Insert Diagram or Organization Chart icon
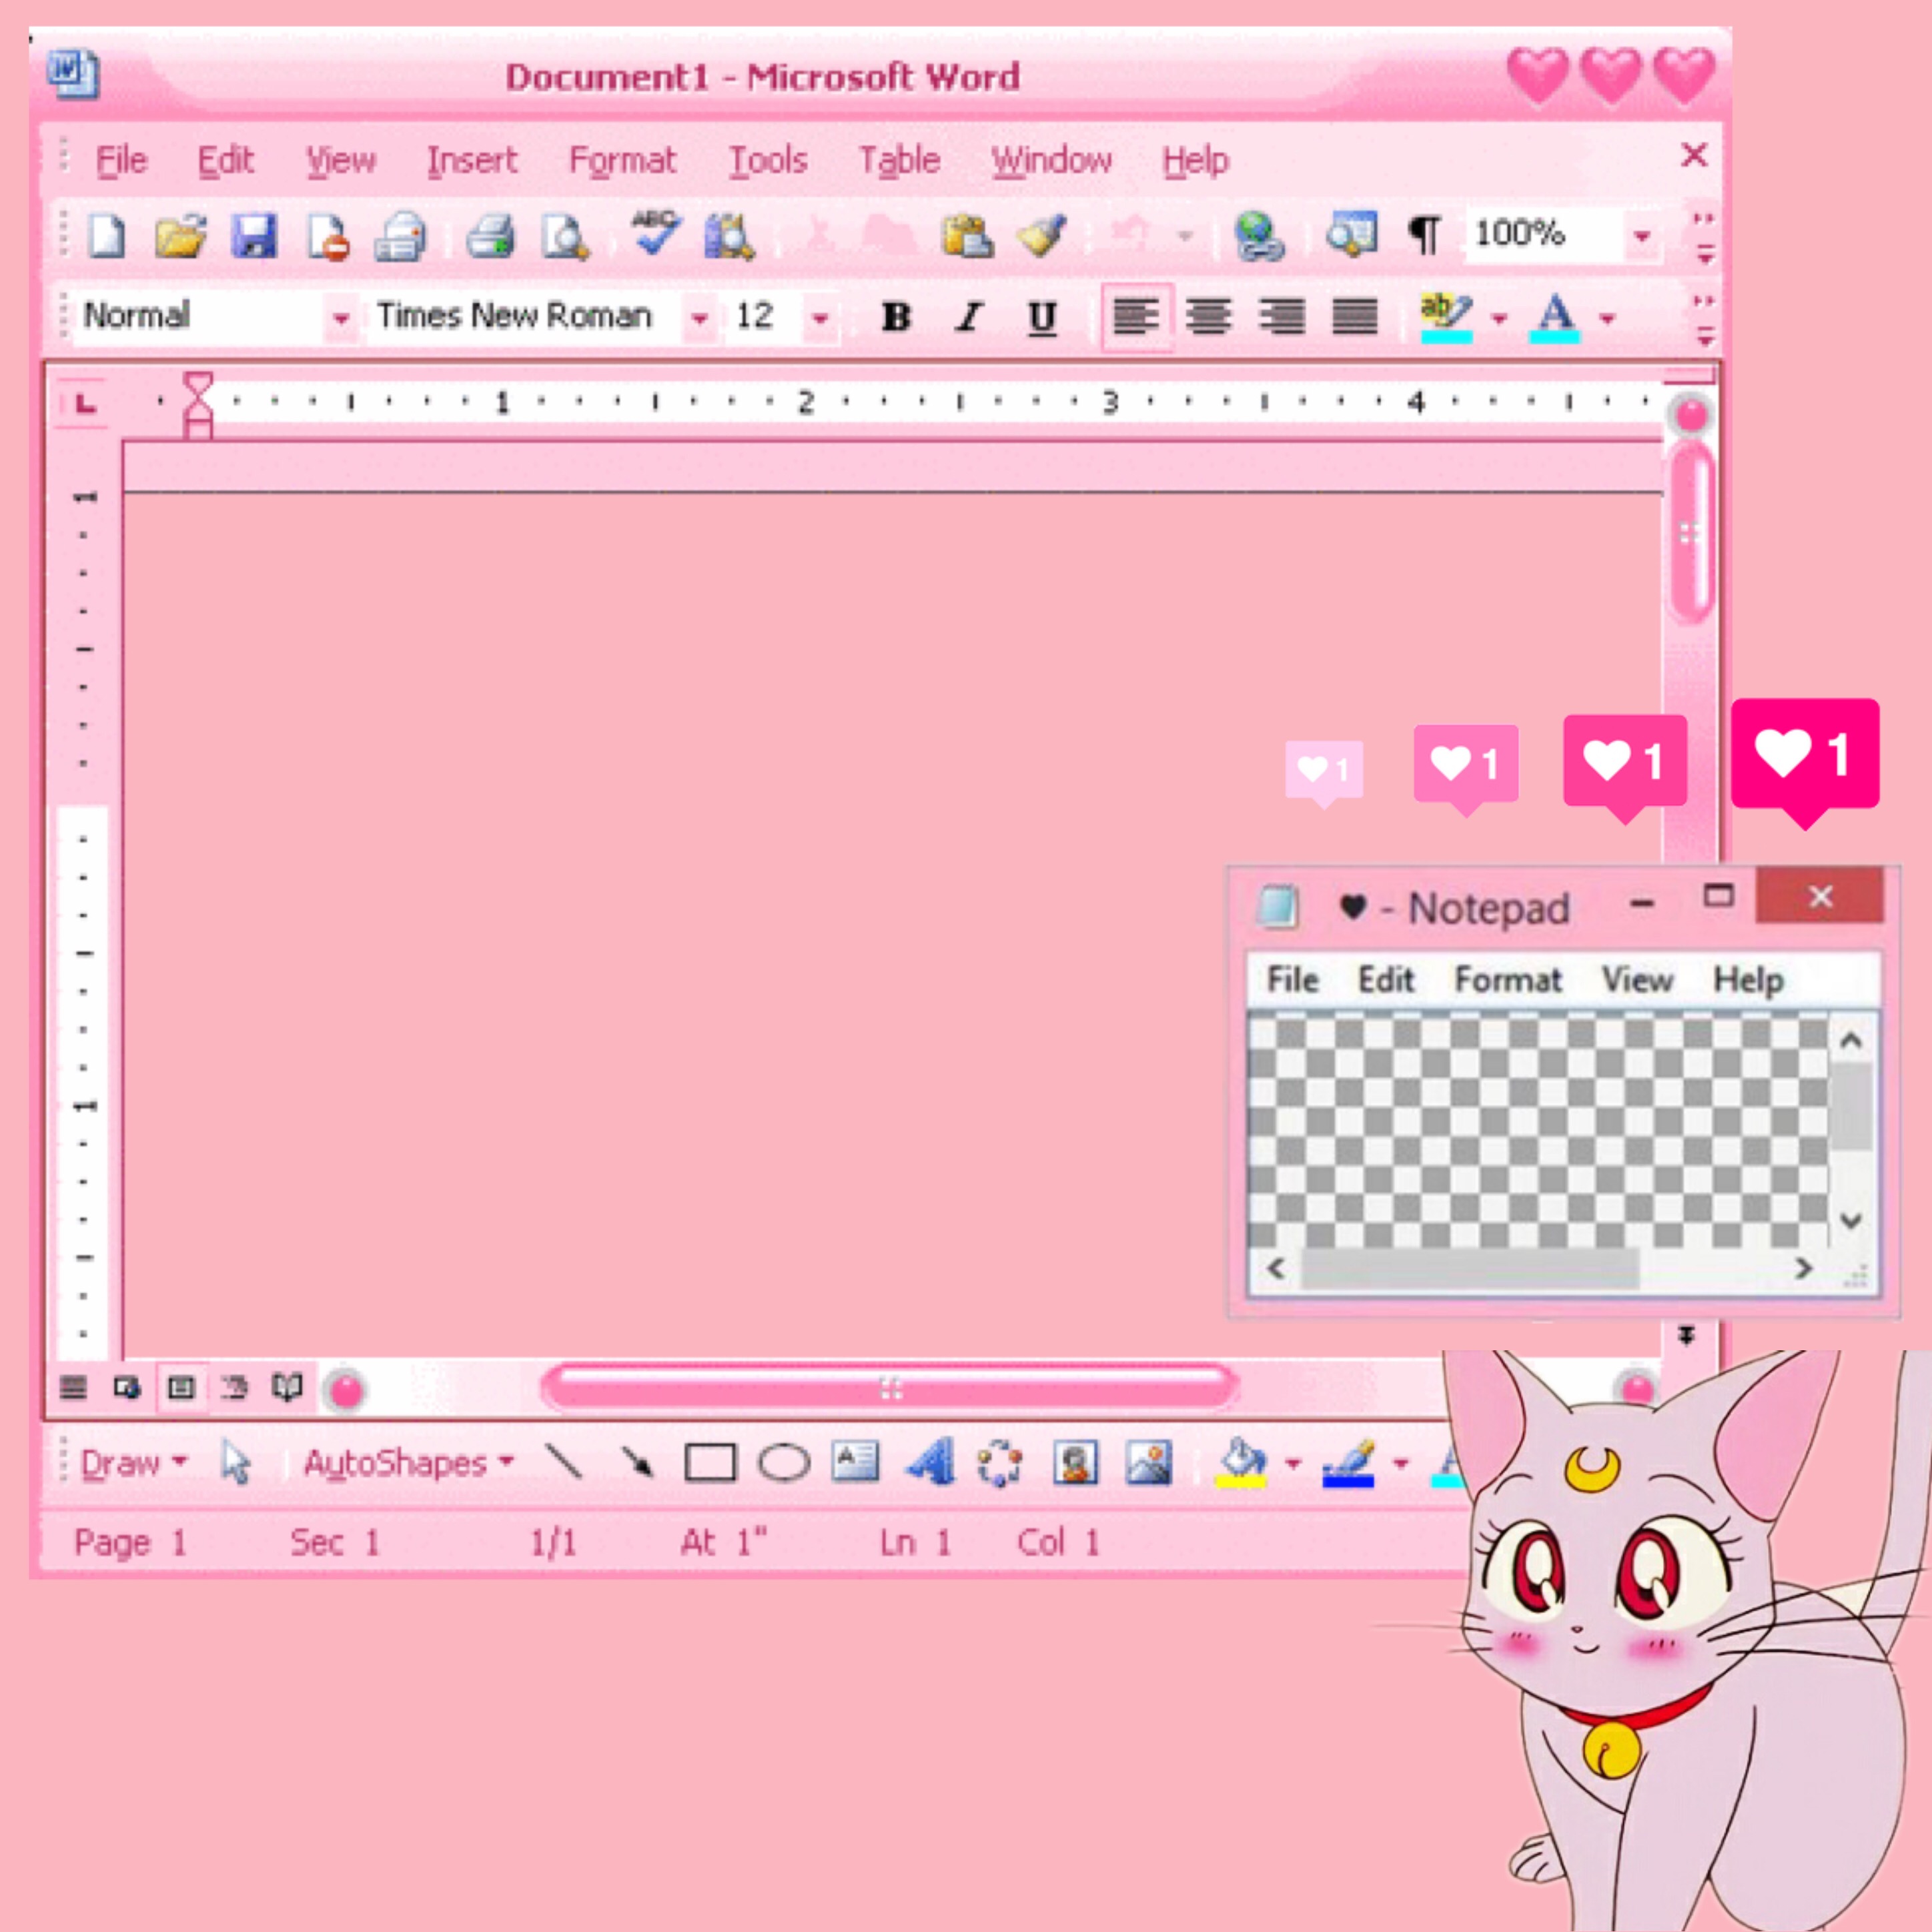 [1001, 1463]
